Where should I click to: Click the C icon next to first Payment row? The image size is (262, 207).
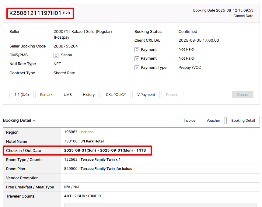137,50
